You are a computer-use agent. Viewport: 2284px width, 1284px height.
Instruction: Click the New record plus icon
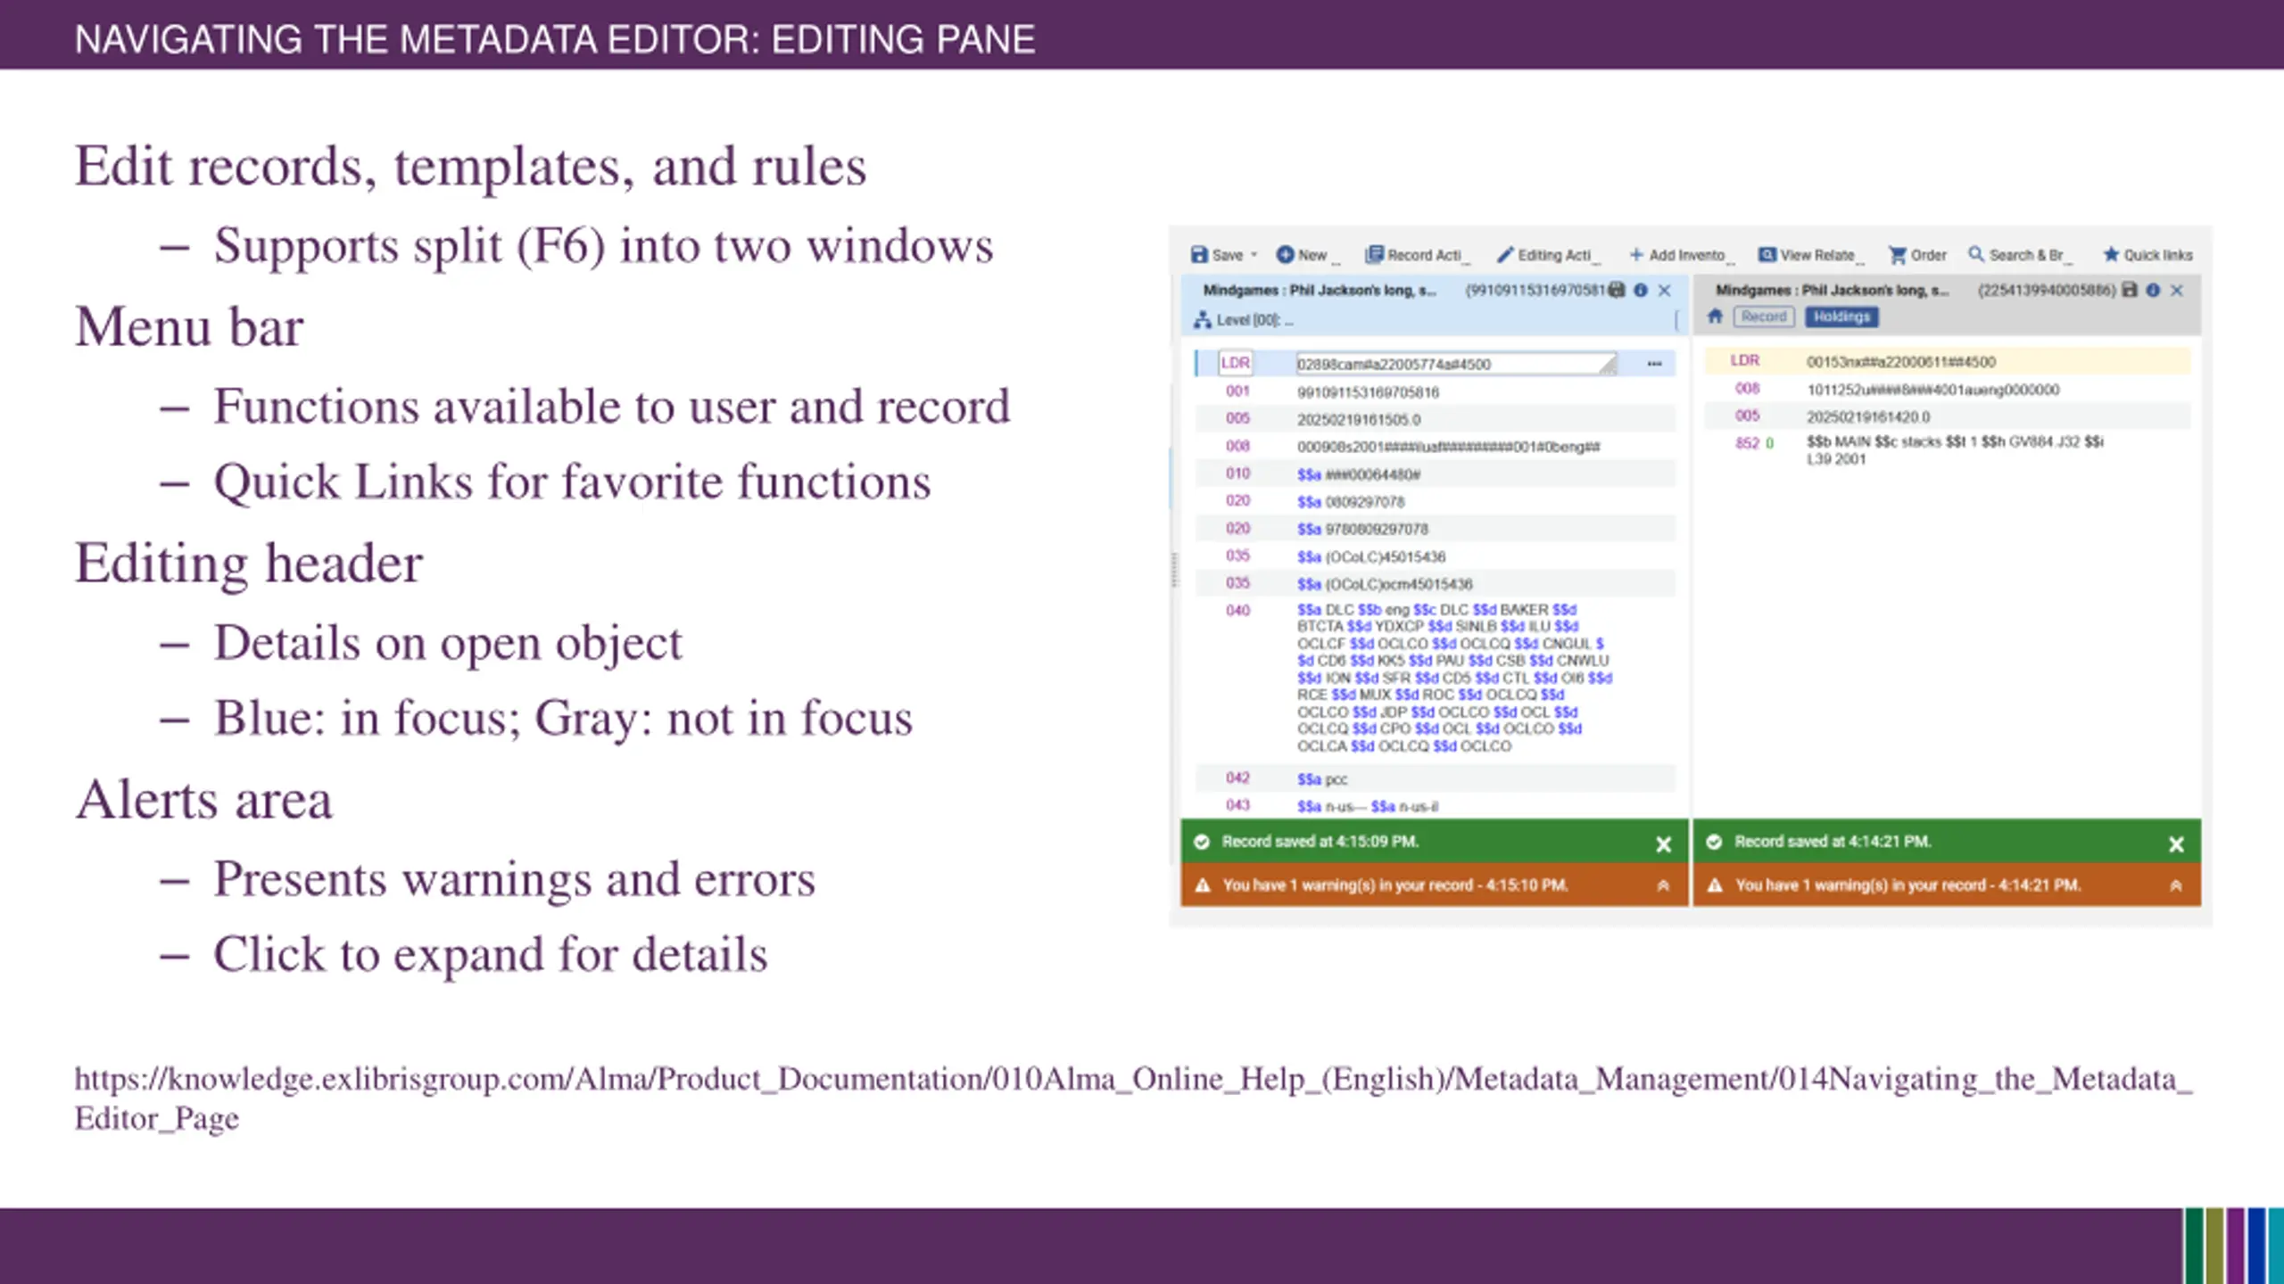coord(1285,255)
